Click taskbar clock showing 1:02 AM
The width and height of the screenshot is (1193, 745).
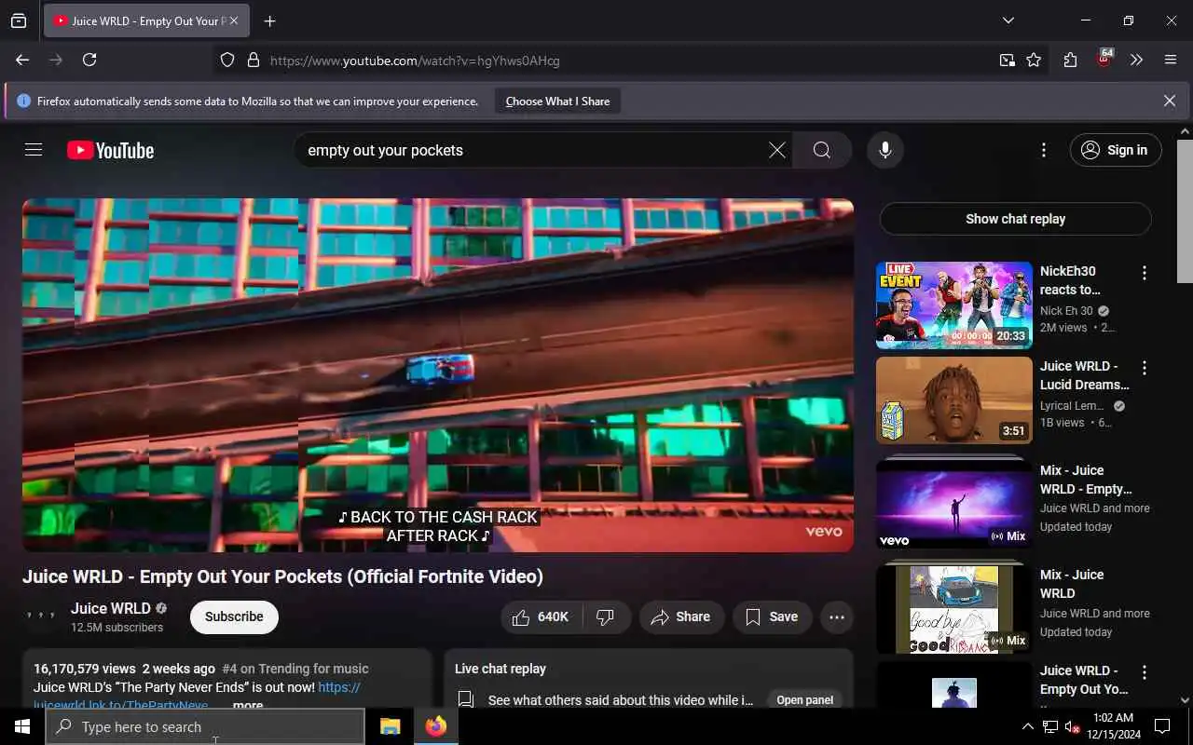pos(1112,726)
